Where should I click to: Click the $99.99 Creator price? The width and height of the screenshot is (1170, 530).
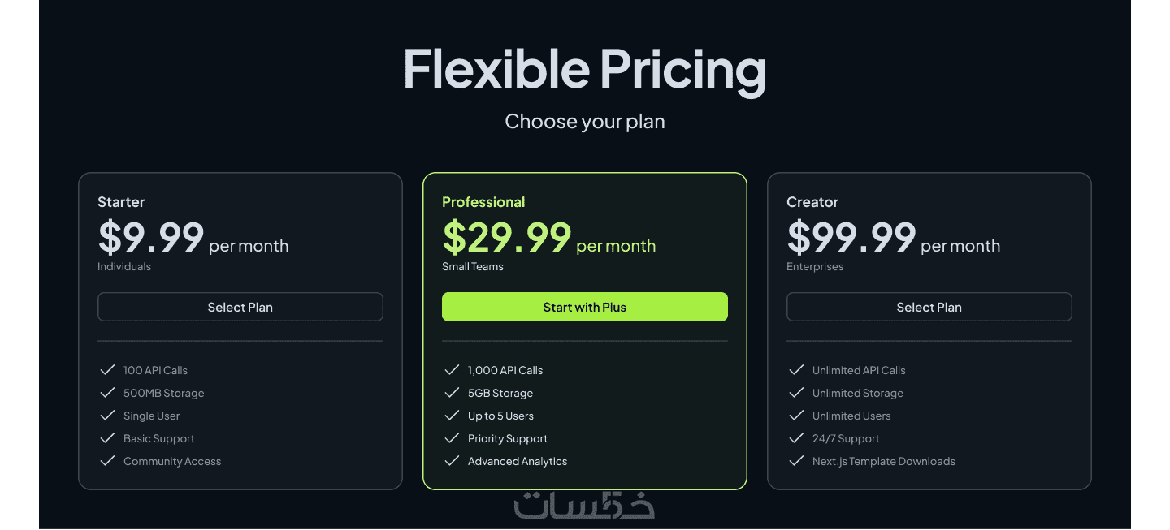[851, 238]
